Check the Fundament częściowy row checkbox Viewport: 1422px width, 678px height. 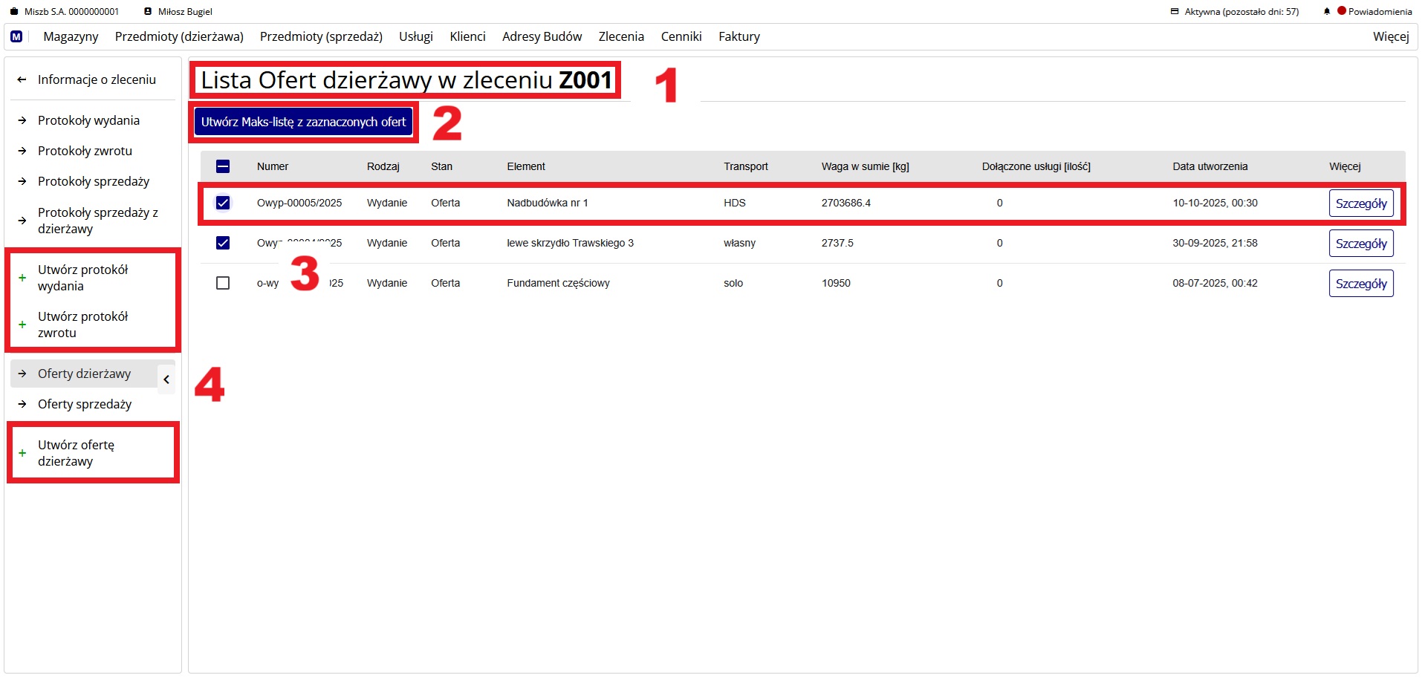tap(223, 283)
